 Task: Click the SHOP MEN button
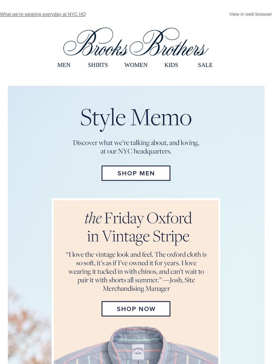[136, 173]
